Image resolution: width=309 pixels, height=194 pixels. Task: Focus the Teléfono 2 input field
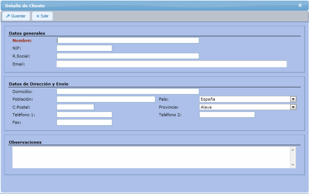227,114
